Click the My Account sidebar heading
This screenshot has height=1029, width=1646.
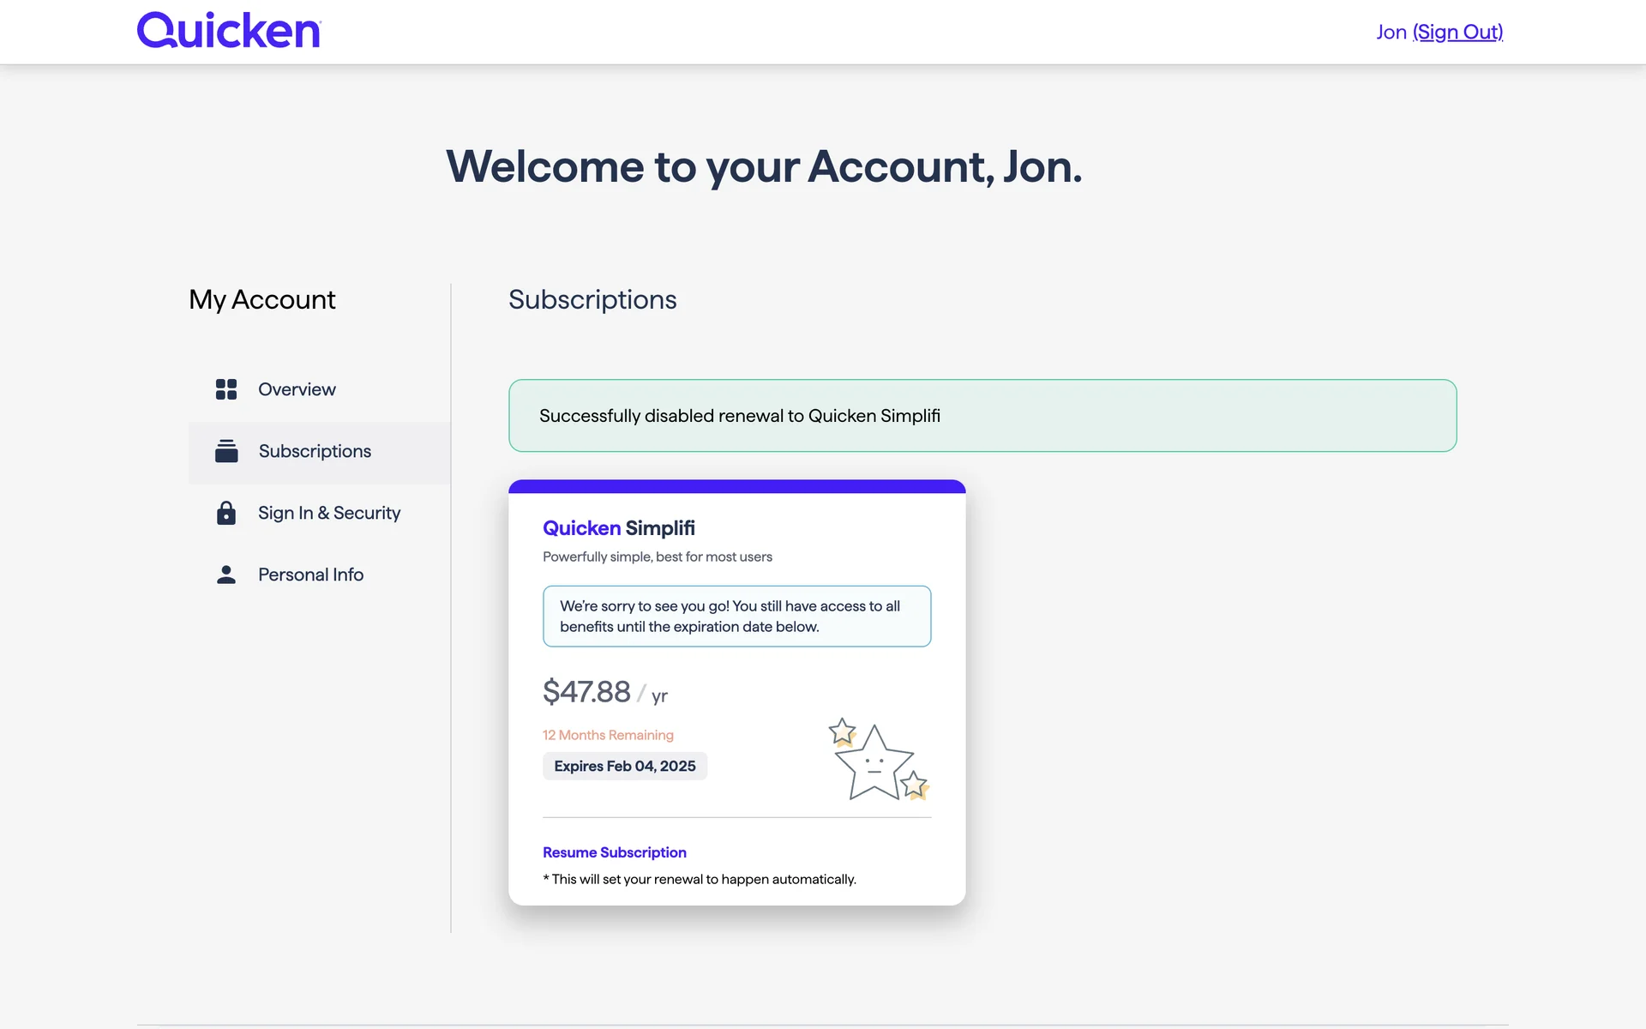pyautogui.click(x=262, y=299)
